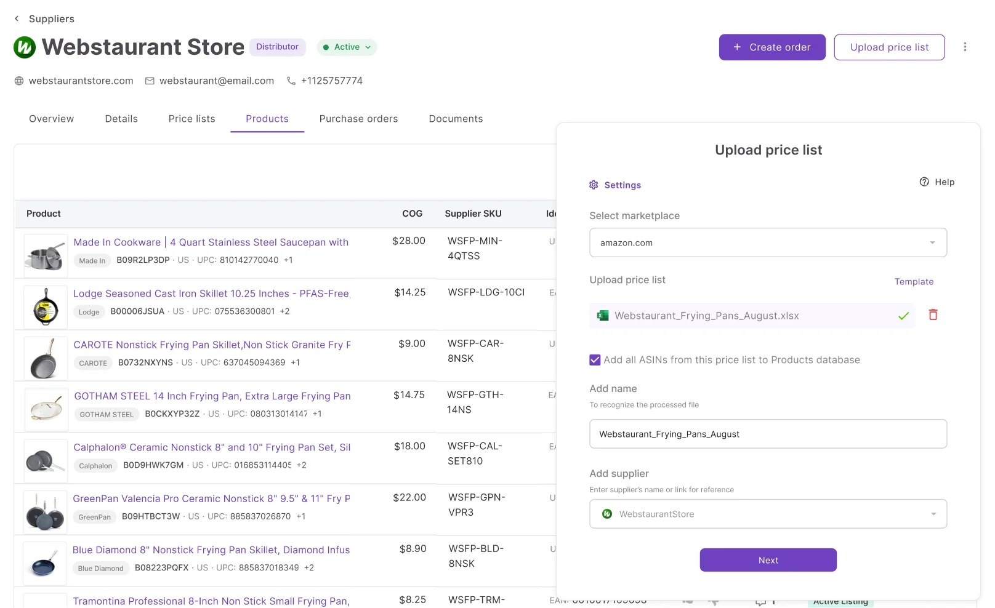
Task: Open Tramontina Professional 8-Inch pan link
Action: pyautogui.click(x=211, y=601)
